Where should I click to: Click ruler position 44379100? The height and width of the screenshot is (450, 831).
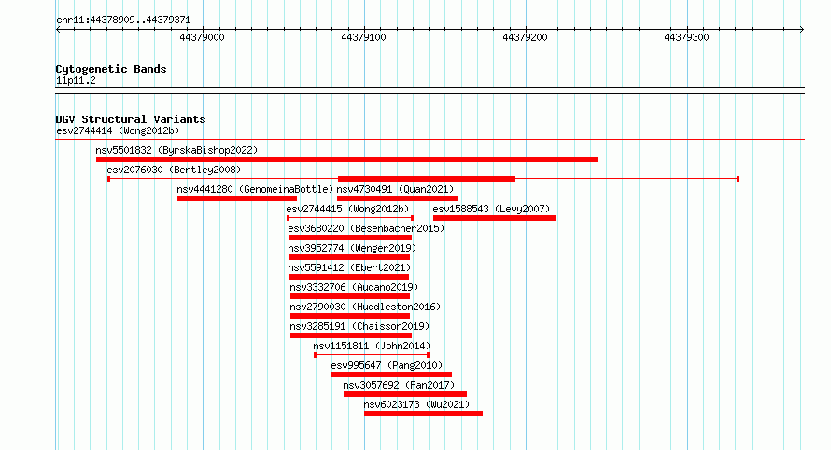363,37
